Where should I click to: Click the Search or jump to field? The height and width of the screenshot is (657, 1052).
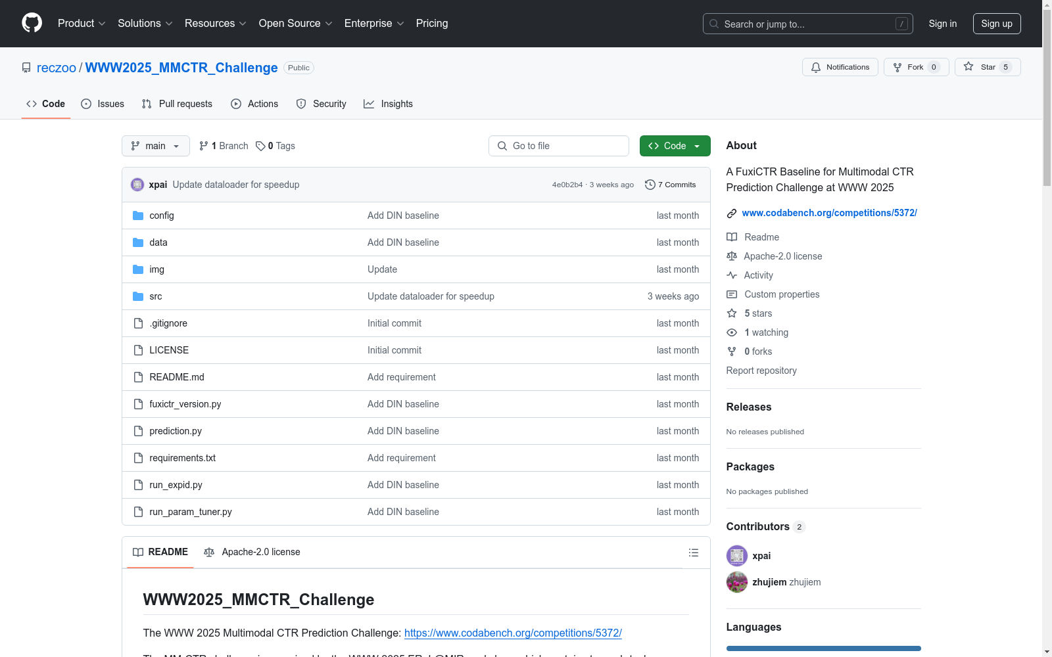click(x=808, y=24)
